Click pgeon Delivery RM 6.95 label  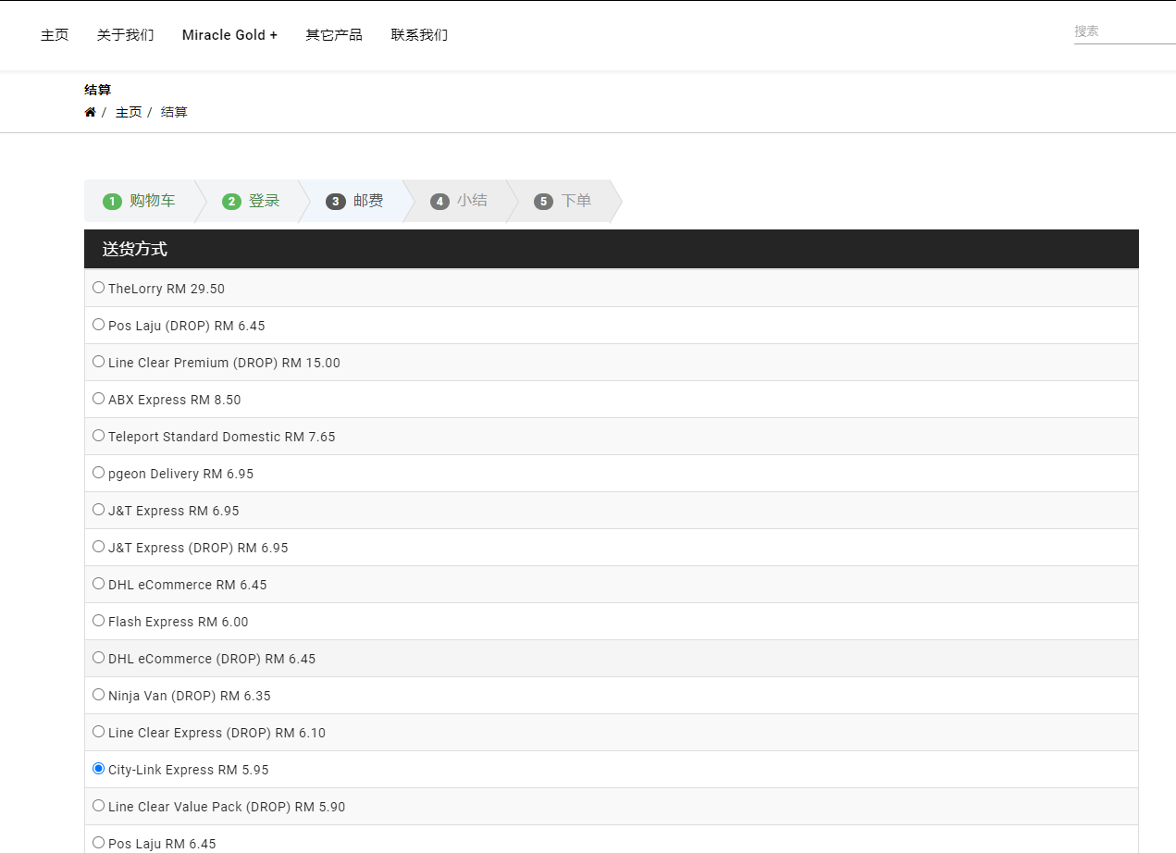[x=181, y=474]
